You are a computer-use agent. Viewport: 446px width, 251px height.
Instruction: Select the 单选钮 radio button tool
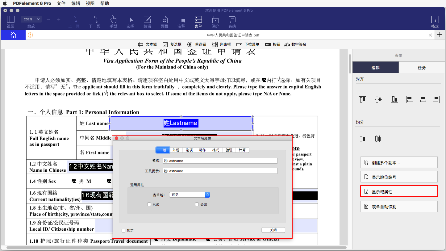point(197,44)
